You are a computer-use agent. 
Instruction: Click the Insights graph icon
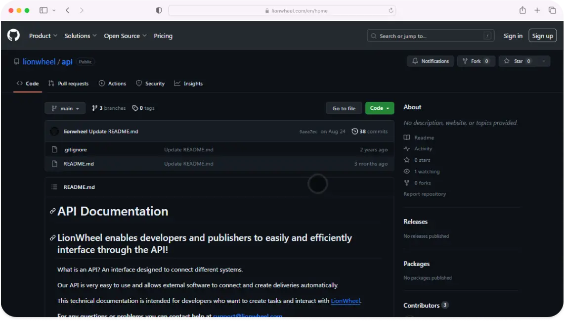point(177,83)
